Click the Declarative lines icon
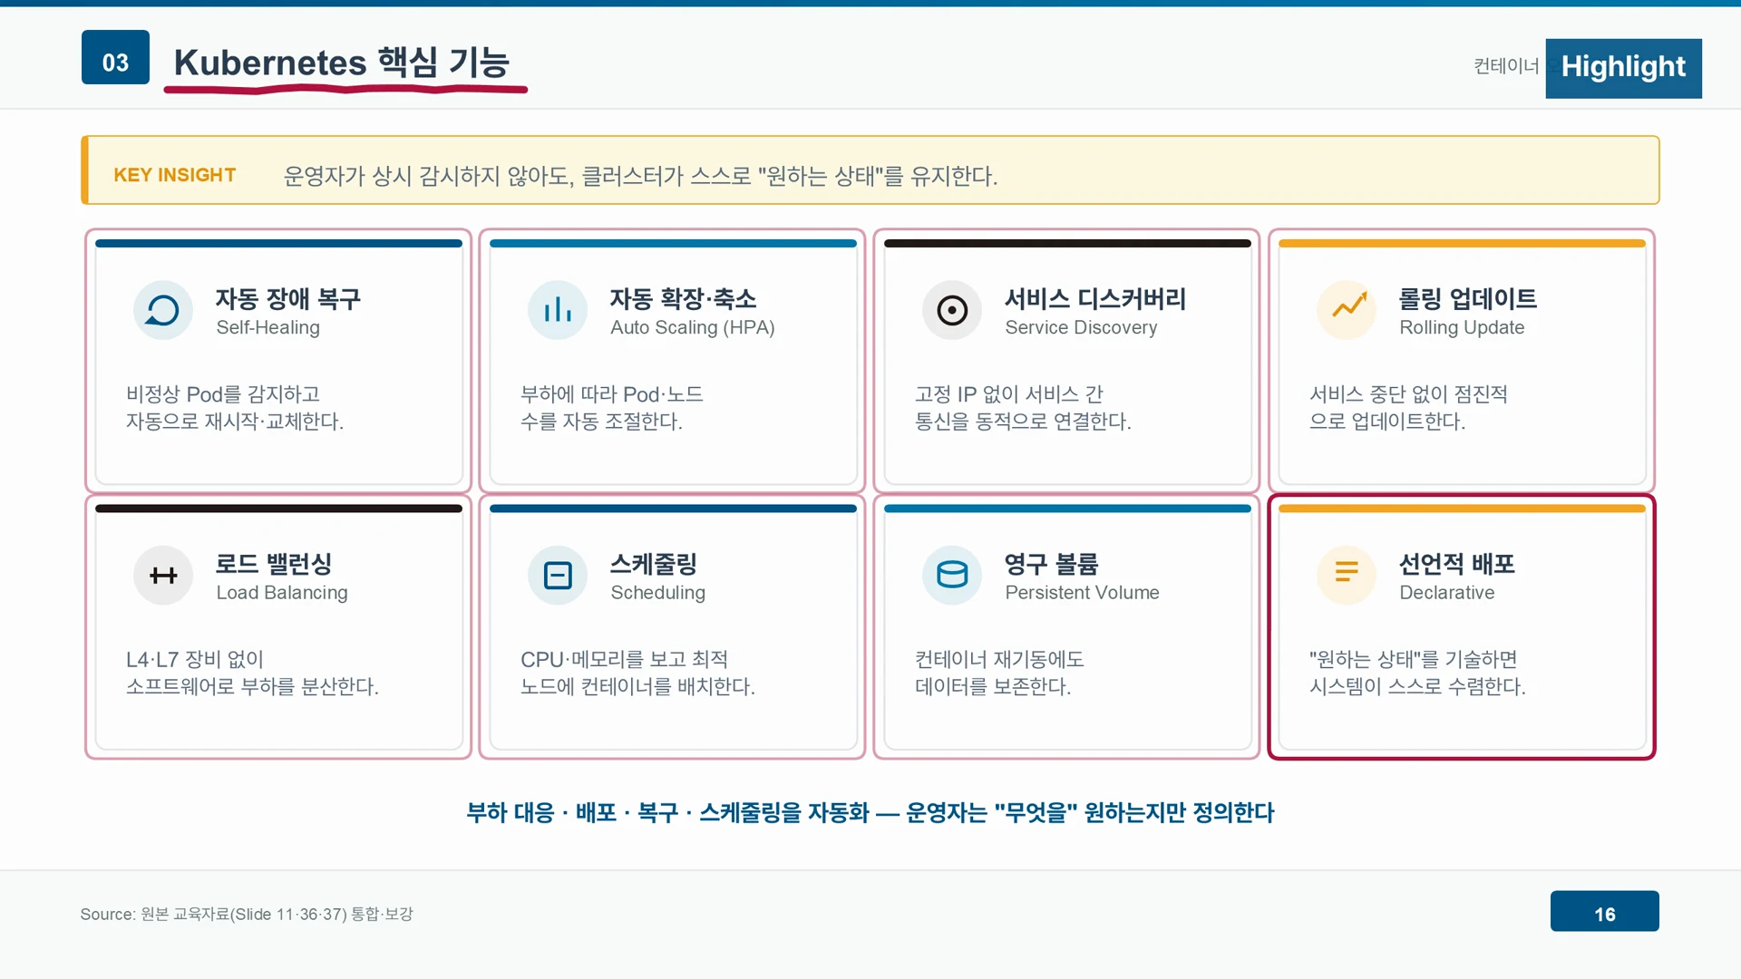Screen dimensions: 1741x979 [x=1347, y=576]
